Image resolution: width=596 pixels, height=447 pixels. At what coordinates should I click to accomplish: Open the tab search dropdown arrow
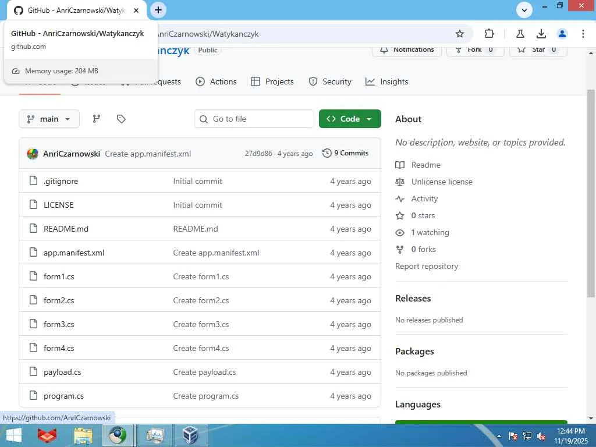coord(524,10)
